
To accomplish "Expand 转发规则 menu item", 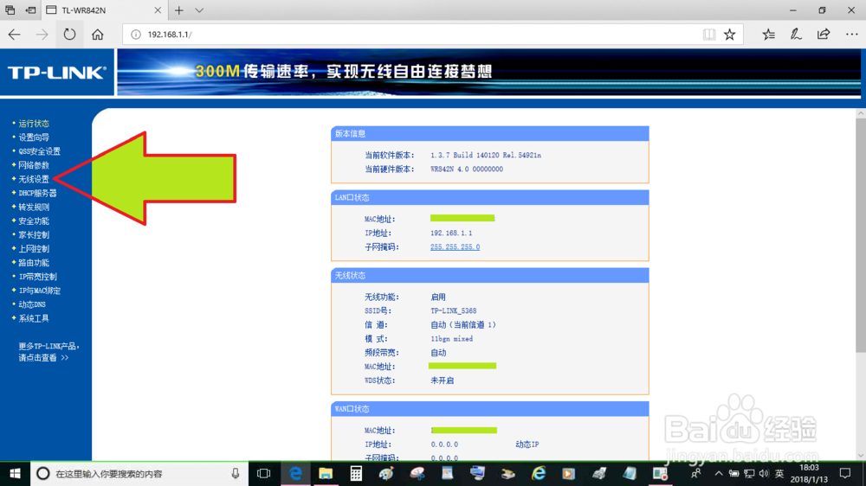I will pos(34,207).
